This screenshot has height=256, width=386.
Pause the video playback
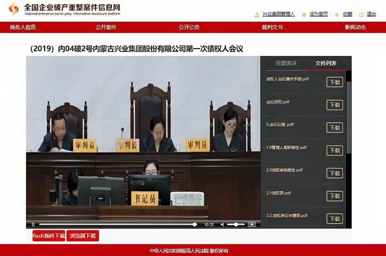click(33, 224)
